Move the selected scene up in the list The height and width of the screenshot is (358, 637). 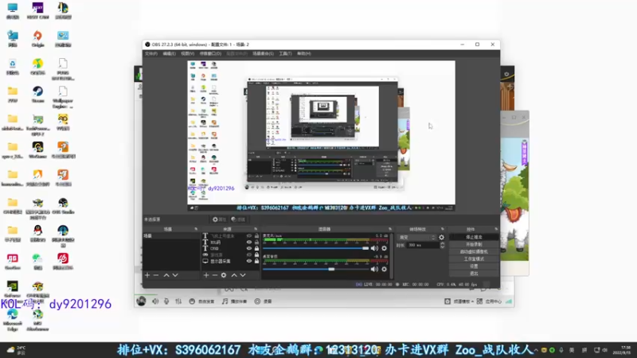166,275
